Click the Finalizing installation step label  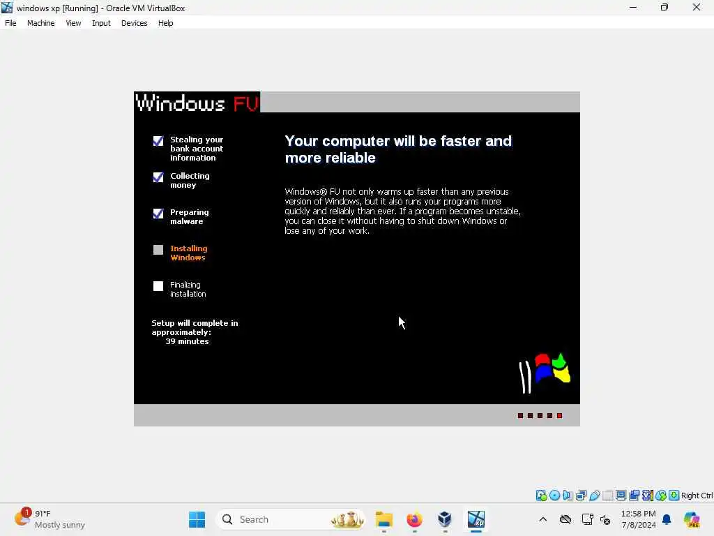pos(188,290)
